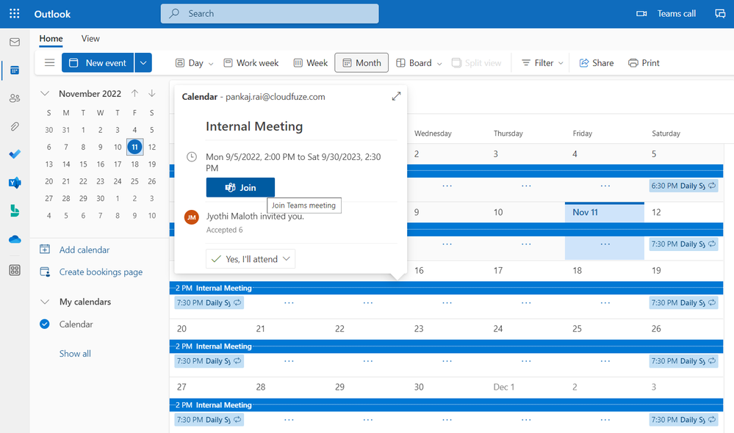Switch to Week view
This screenshot has height=433, width=734.
coord(311,62)
